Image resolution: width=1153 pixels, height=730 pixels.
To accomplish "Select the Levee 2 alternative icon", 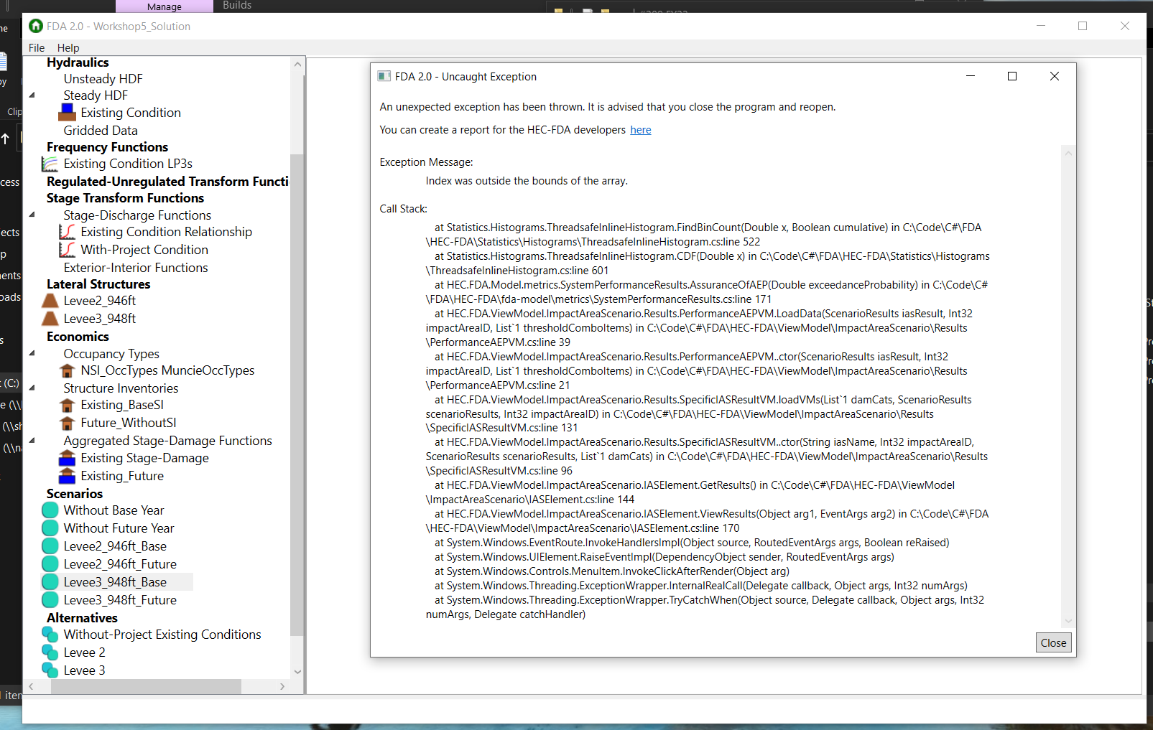I will click(50, 652).
